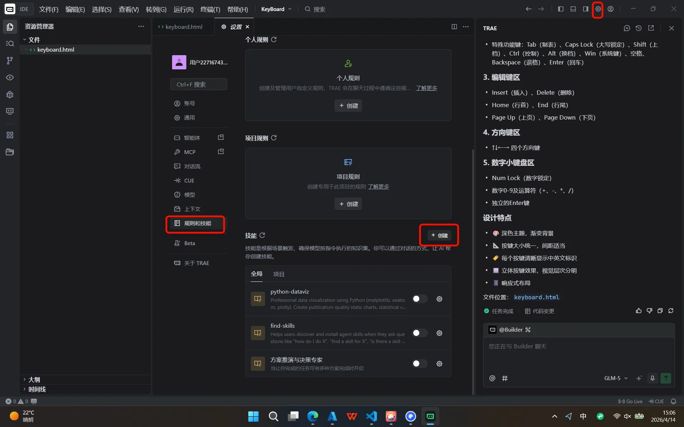Screen dimensions: 684x427
Task: Open settings for 方案推演与决策专家 skill
Action: pyautogui.click(x=439, y=364)
